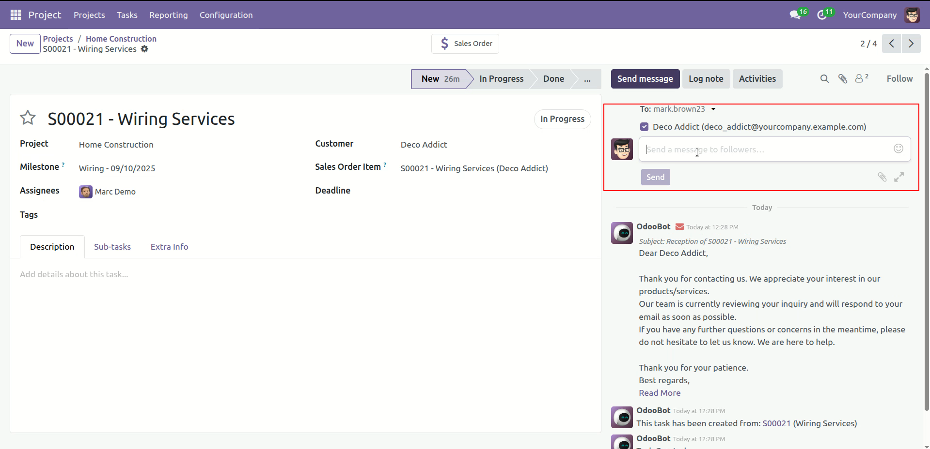Screen dimensions: 930x449
Task: Select the Description tab
Action: point(52,247)
